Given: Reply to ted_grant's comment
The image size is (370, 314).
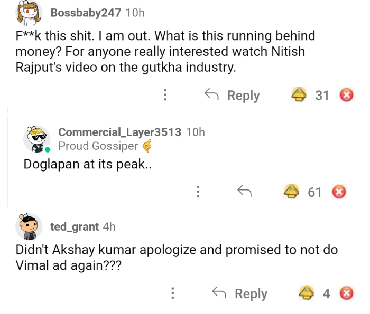Looking at the screenshot, I should 239,293.
